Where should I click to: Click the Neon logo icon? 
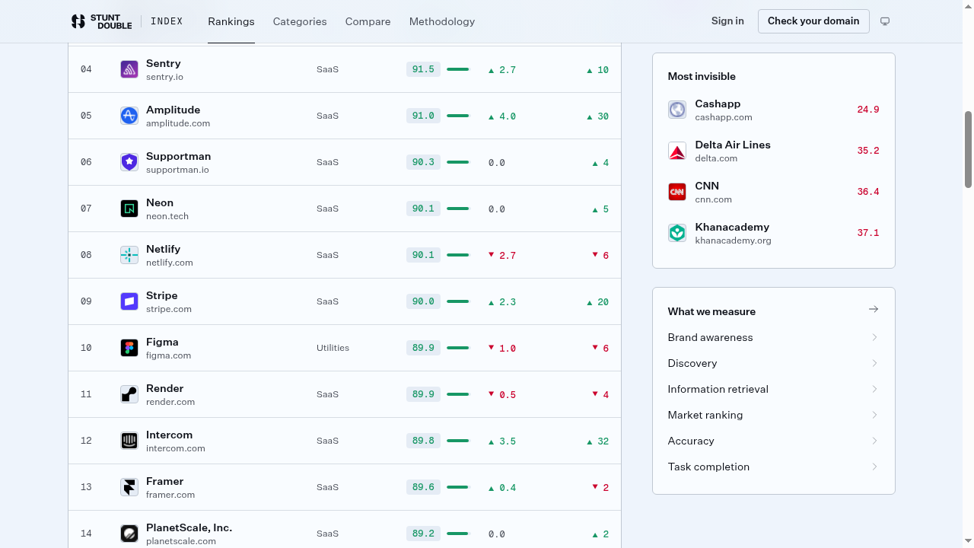[x=129, y=209]
